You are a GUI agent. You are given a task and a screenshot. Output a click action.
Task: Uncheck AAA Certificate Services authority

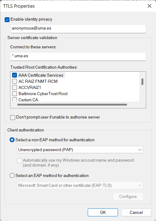click(x=15, y=75)
